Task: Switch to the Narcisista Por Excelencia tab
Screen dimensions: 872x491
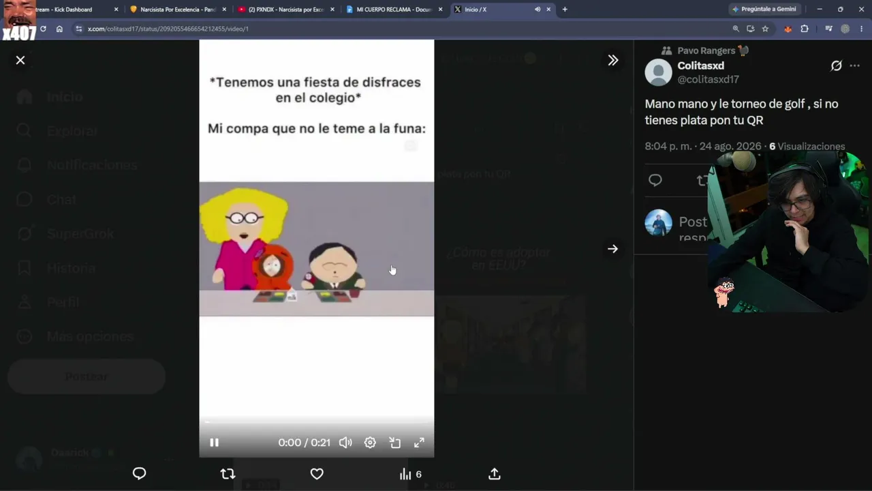Action: click(x=179, y=10)
